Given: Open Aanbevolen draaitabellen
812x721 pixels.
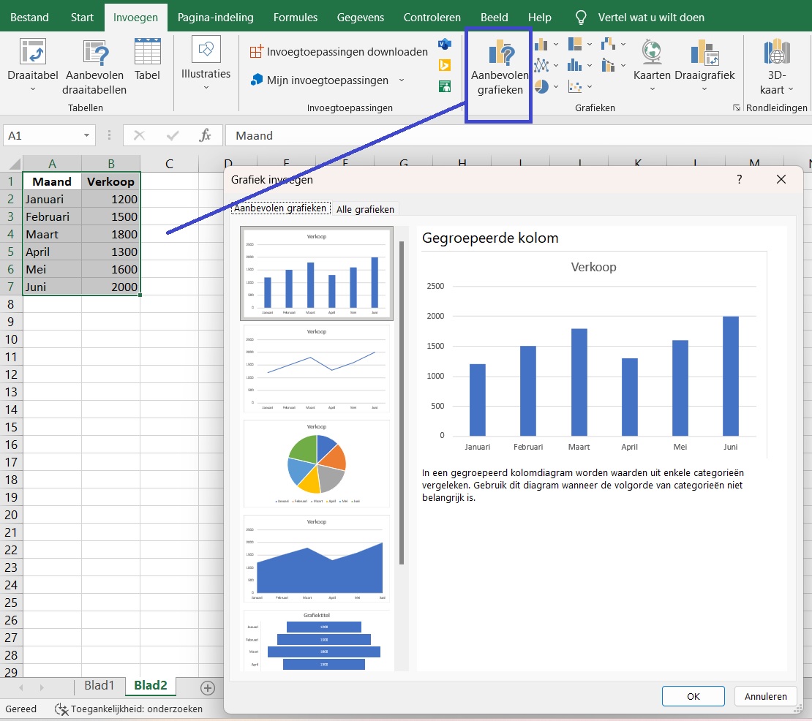Looking at the screenshot, I should 94,67.
